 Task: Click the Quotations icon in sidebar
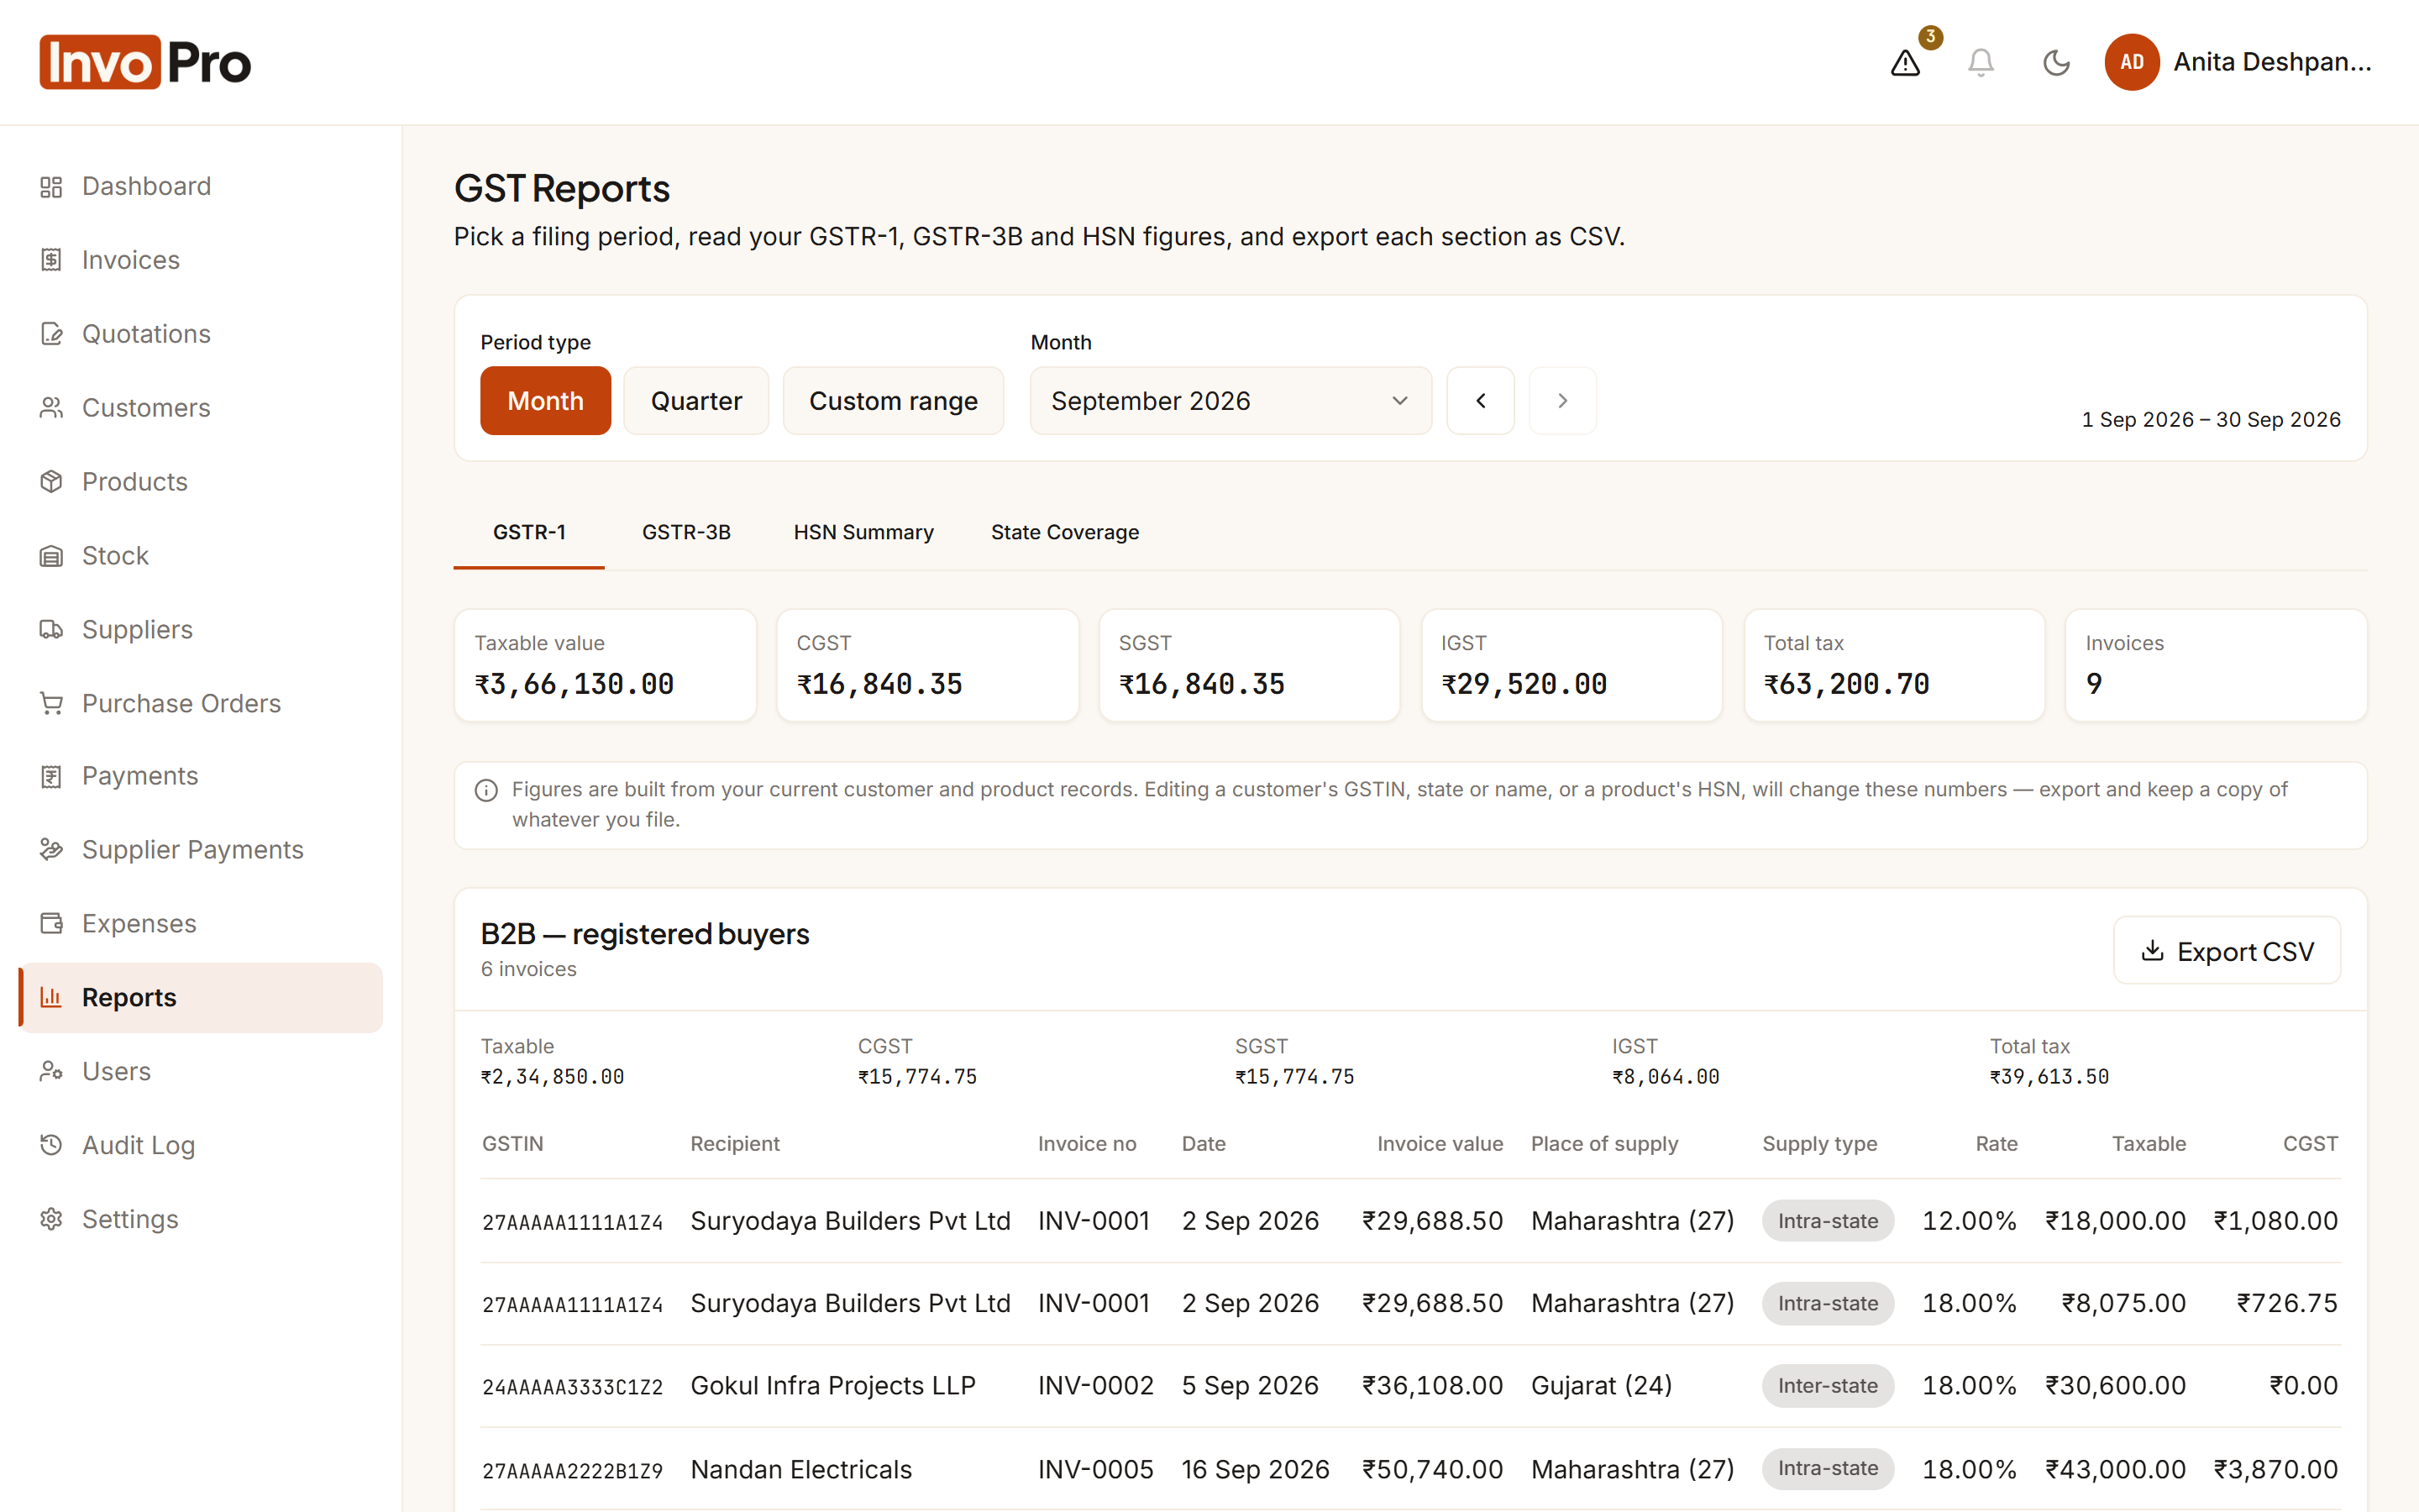51,334
